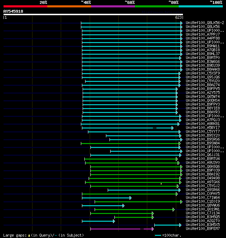Click the UniRef100_C0PAY5 label

(x=203, y=194)
